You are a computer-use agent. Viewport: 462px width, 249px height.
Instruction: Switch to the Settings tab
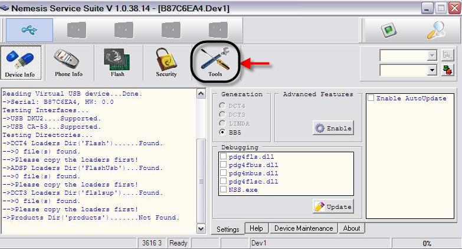click(228, 229)
